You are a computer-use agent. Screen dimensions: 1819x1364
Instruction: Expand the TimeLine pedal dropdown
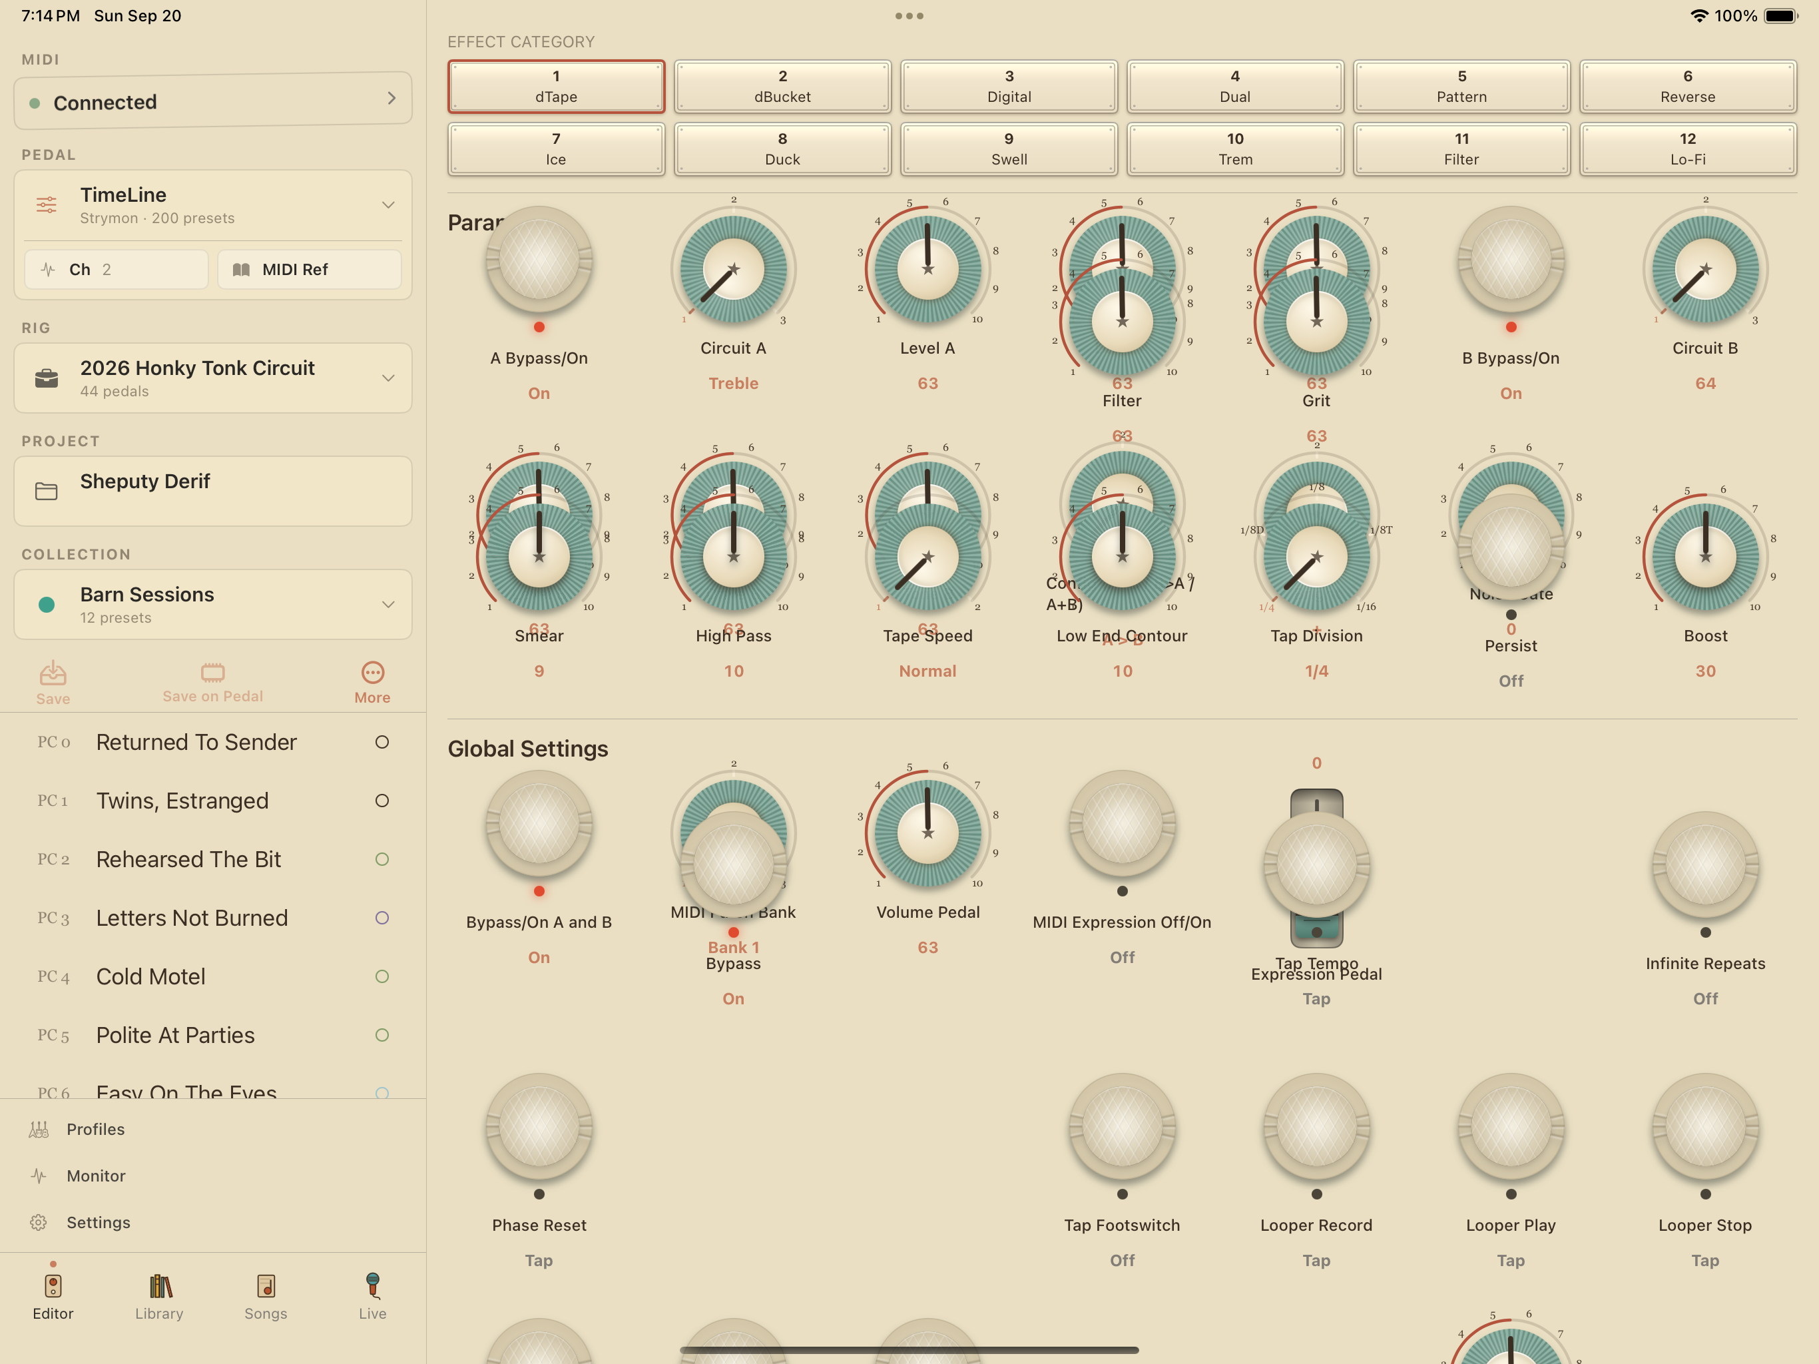[388, 205]
